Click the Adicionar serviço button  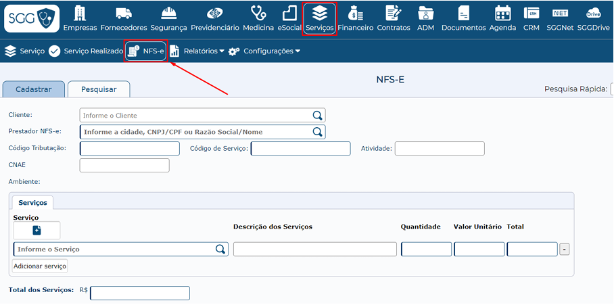click(x=40, y=266)
